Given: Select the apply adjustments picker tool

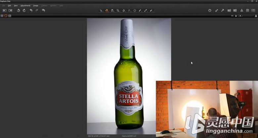Looking at the screenshot, I should tap(146, 11).
